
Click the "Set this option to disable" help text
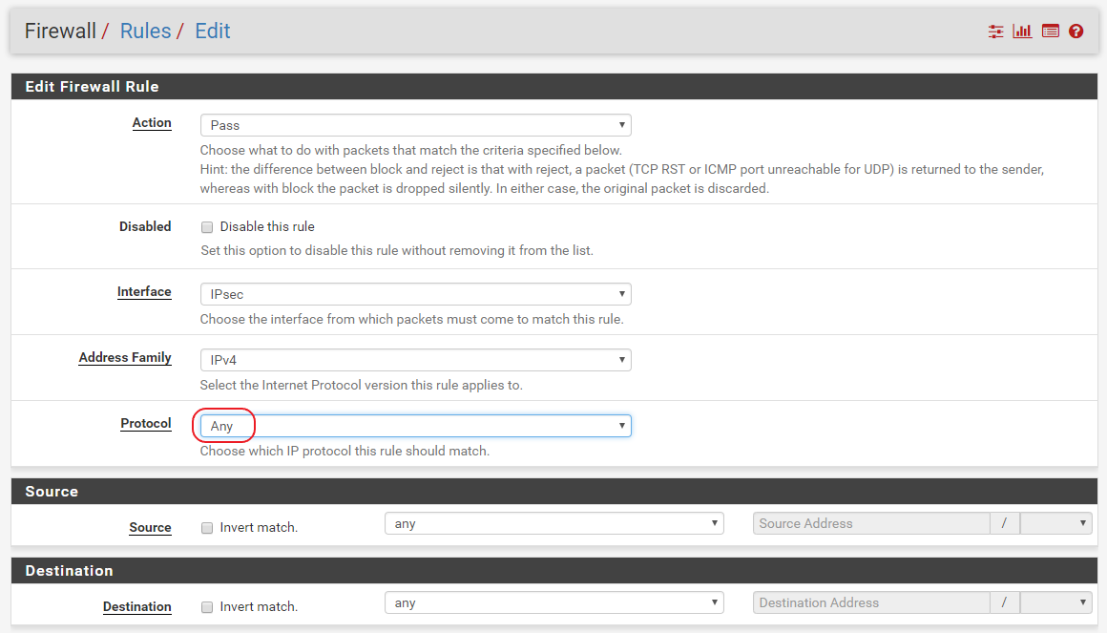(397, 250)
